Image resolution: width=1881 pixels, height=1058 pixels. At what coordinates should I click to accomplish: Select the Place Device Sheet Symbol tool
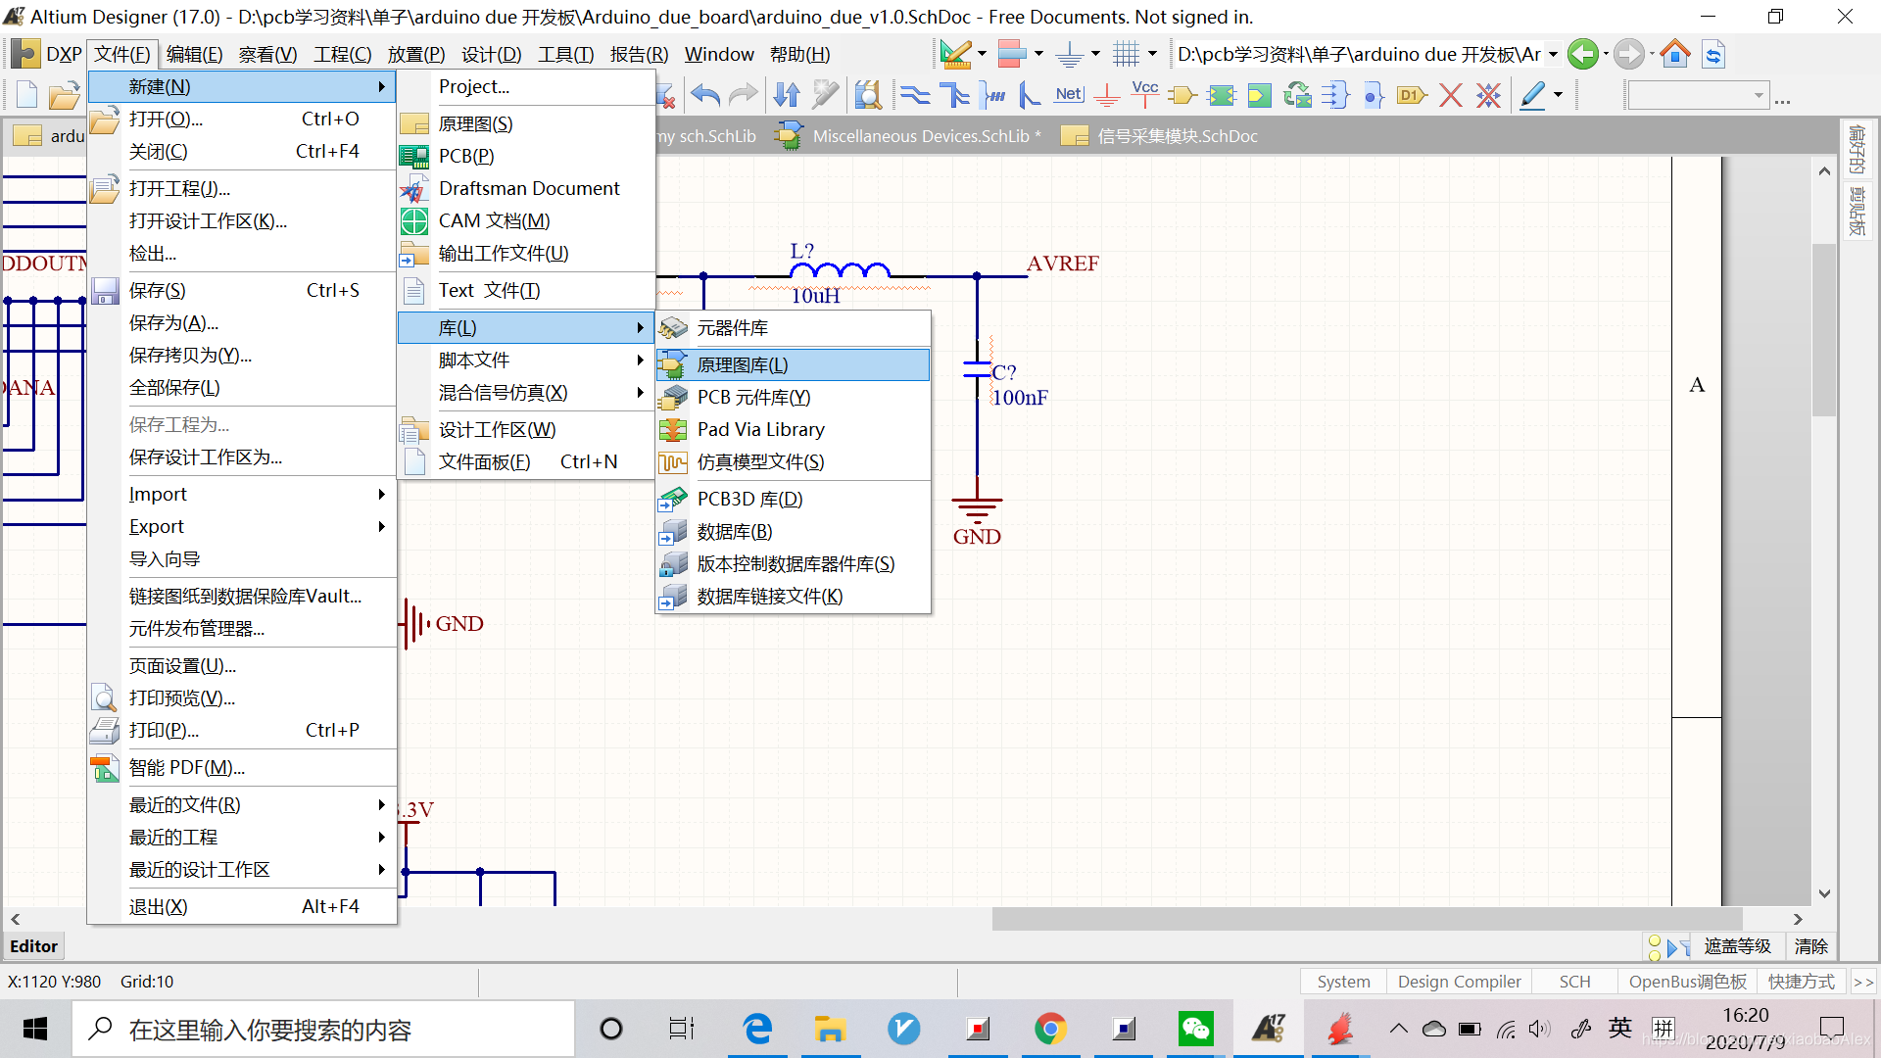(1298, 95)
